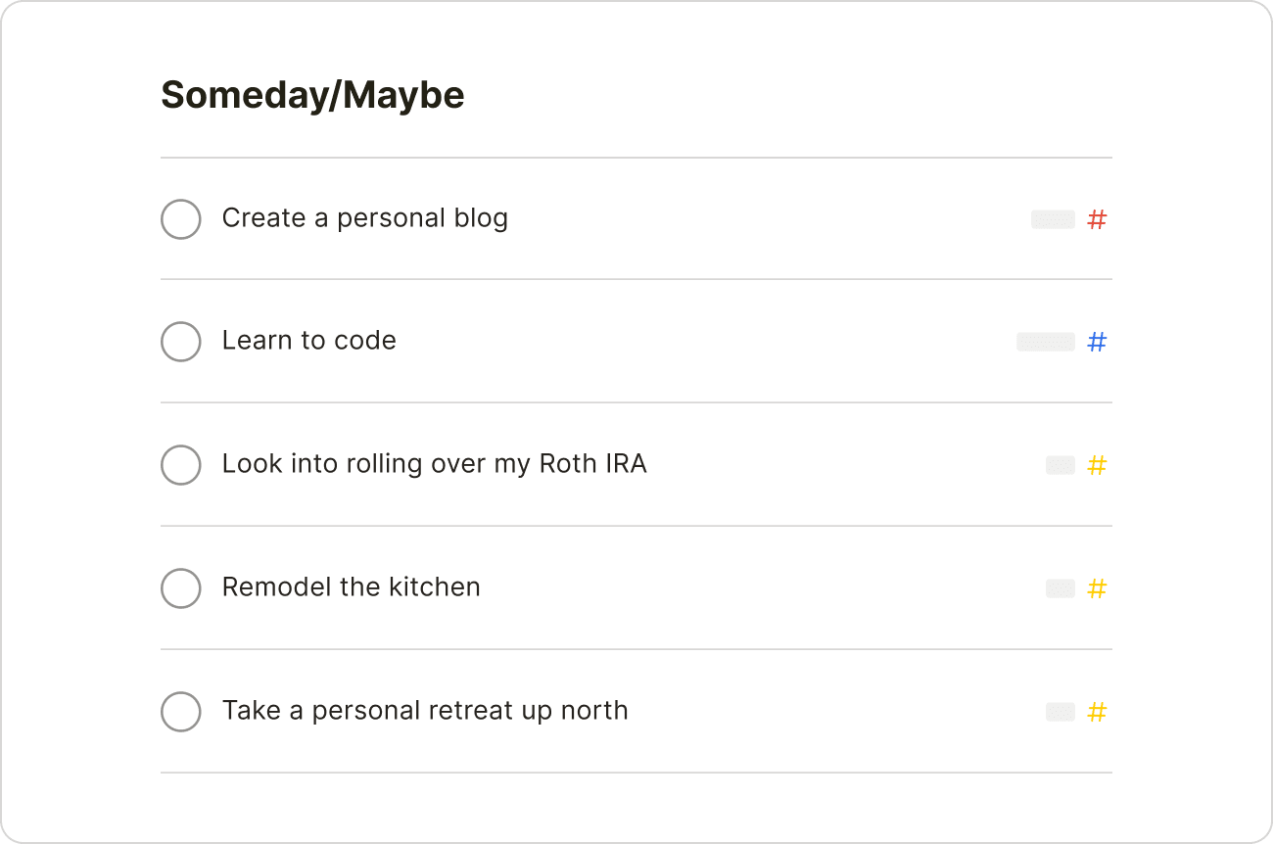1273x844 pixels.
Task: Click yellow hash icon on personal retreat row
Action: point(1097,712)
